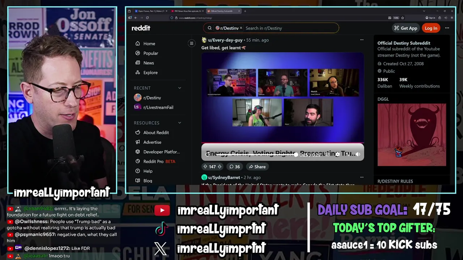Collapse the left navigation with hamburger button
Image resolution: width=463 pixels, height=260 pixels.
tap(192, 43)
